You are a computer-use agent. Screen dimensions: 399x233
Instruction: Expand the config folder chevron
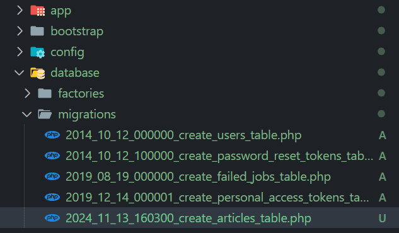20,52
